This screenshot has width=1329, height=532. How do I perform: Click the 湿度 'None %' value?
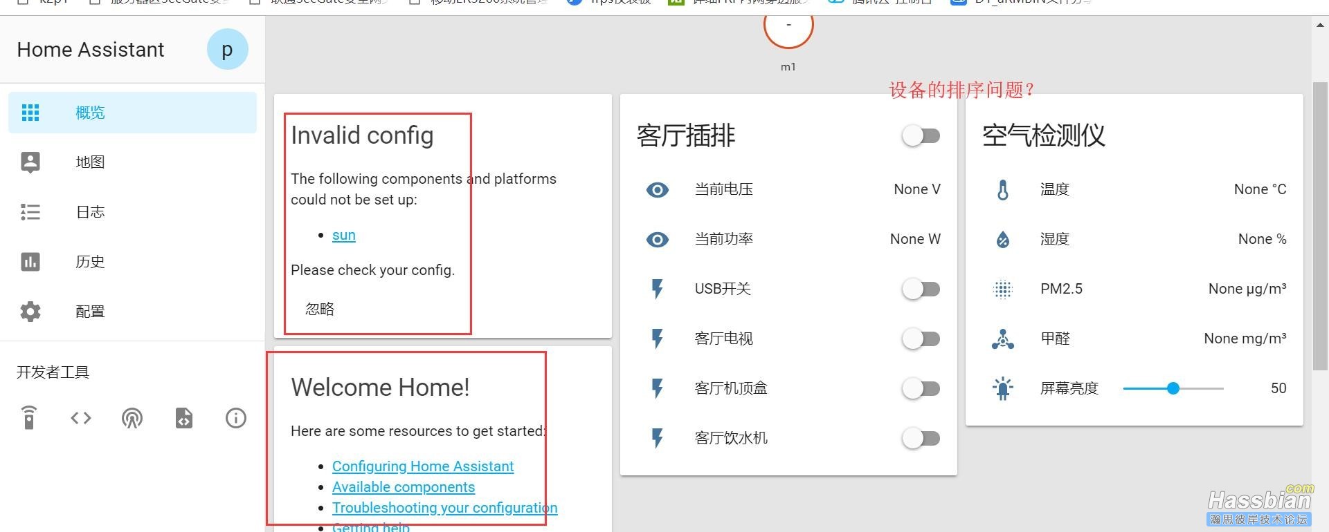(x=1263, y=240)
